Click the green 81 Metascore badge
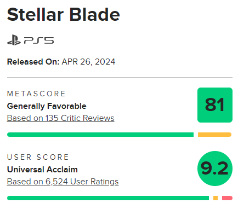Viewport: 238px width, 209px height. click(x=215, y=105)
